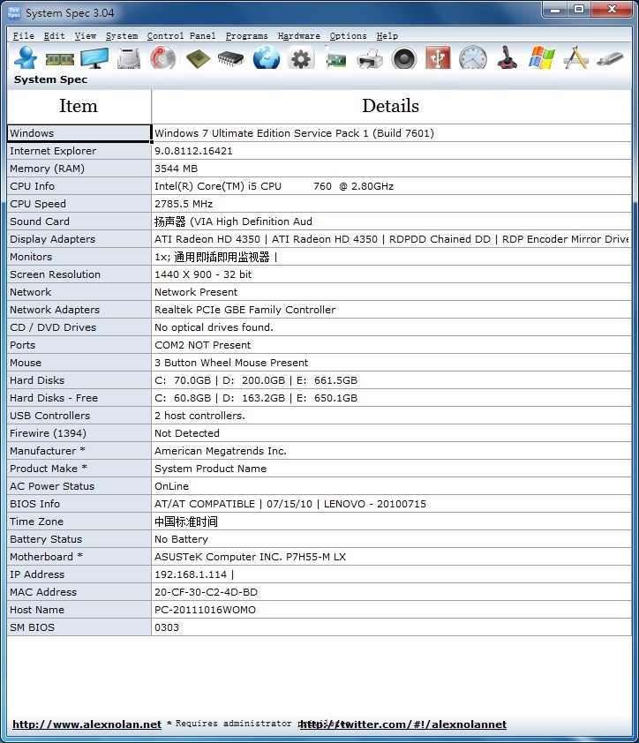Visit the www.alexnolan.net link
The image size is (639, 743).
point(86,724)
